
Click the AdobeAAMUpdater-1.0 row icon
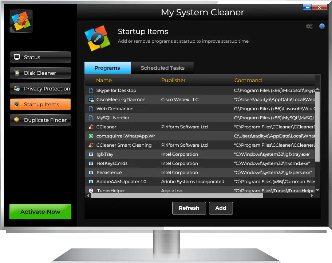[x=91, y=182]
